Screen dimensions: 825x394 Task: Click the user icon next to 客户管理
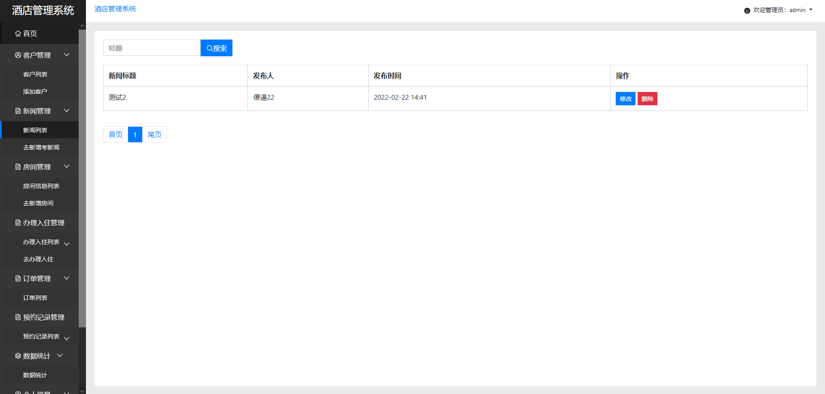tap(18, 55)
